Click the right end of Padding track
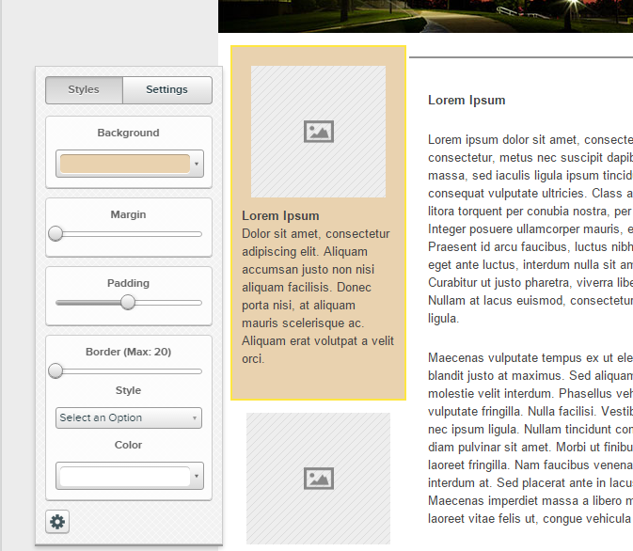 (x=198, y=302)
